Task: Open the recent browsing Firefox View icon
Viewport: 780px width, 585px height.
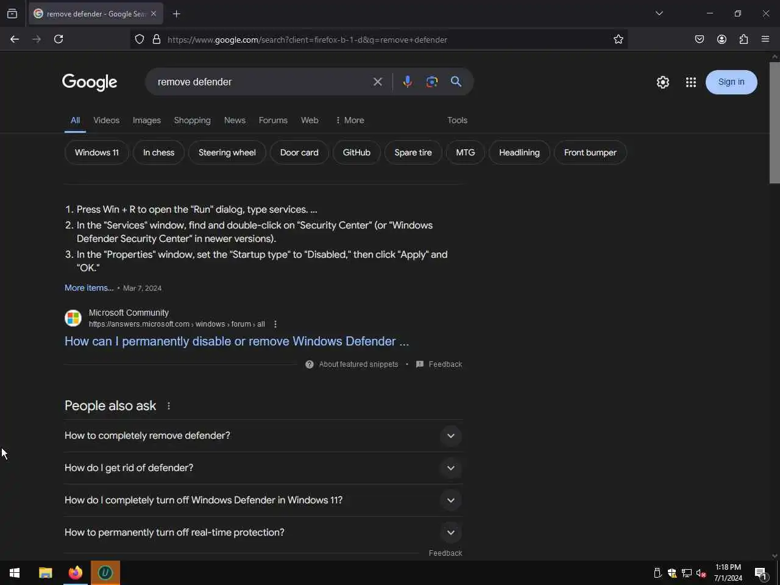Action: (x=12, y=13)
